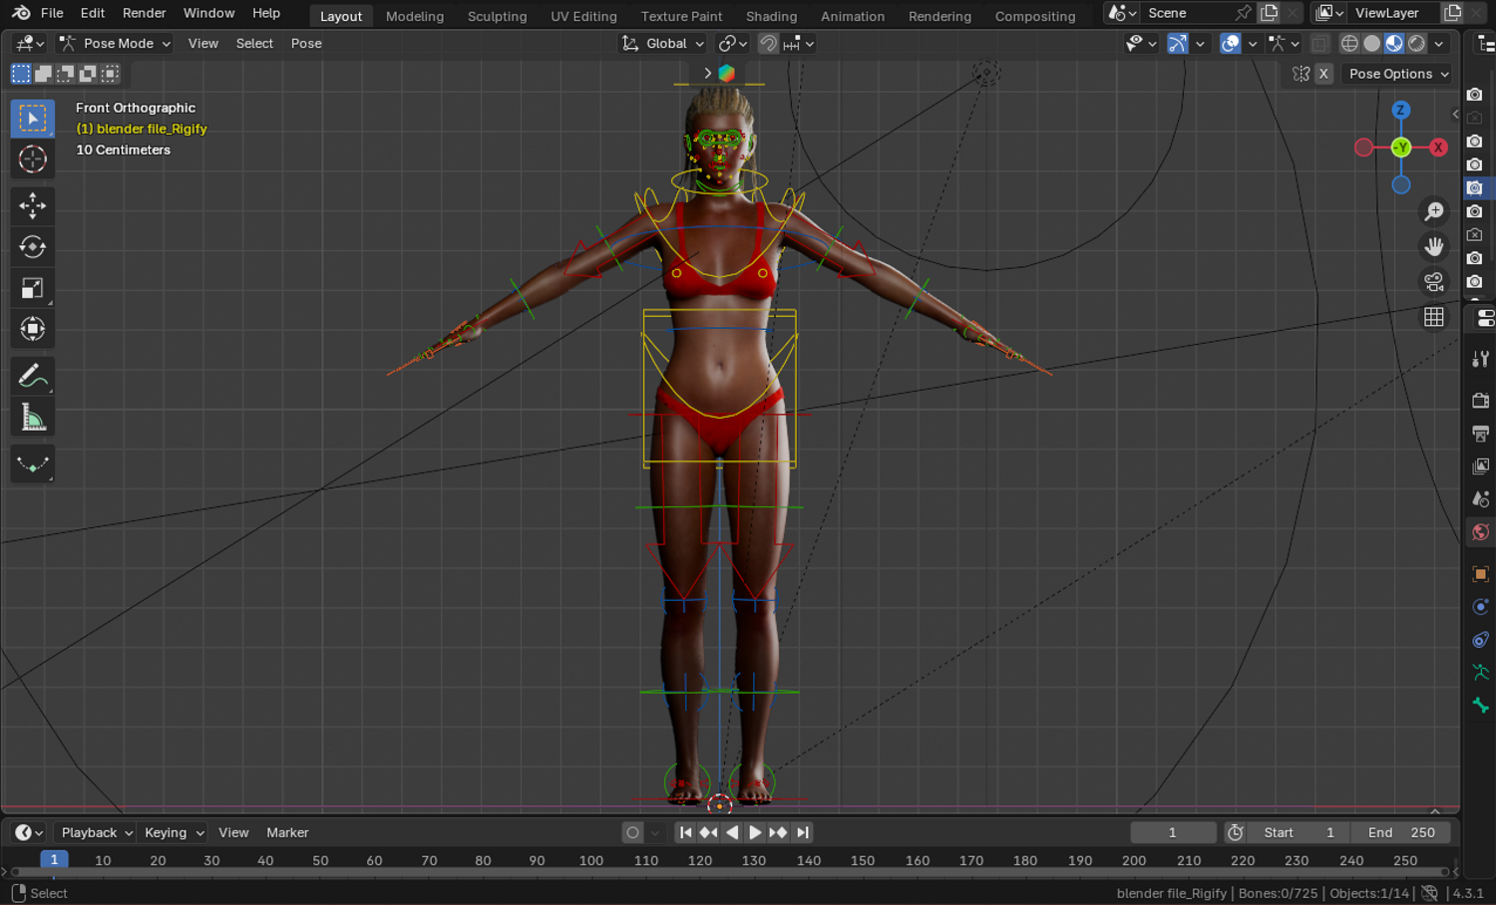This screenshot has width=1496, height=905.
Task: Switch to material preview shading
Action: [x=1394, y=44]
